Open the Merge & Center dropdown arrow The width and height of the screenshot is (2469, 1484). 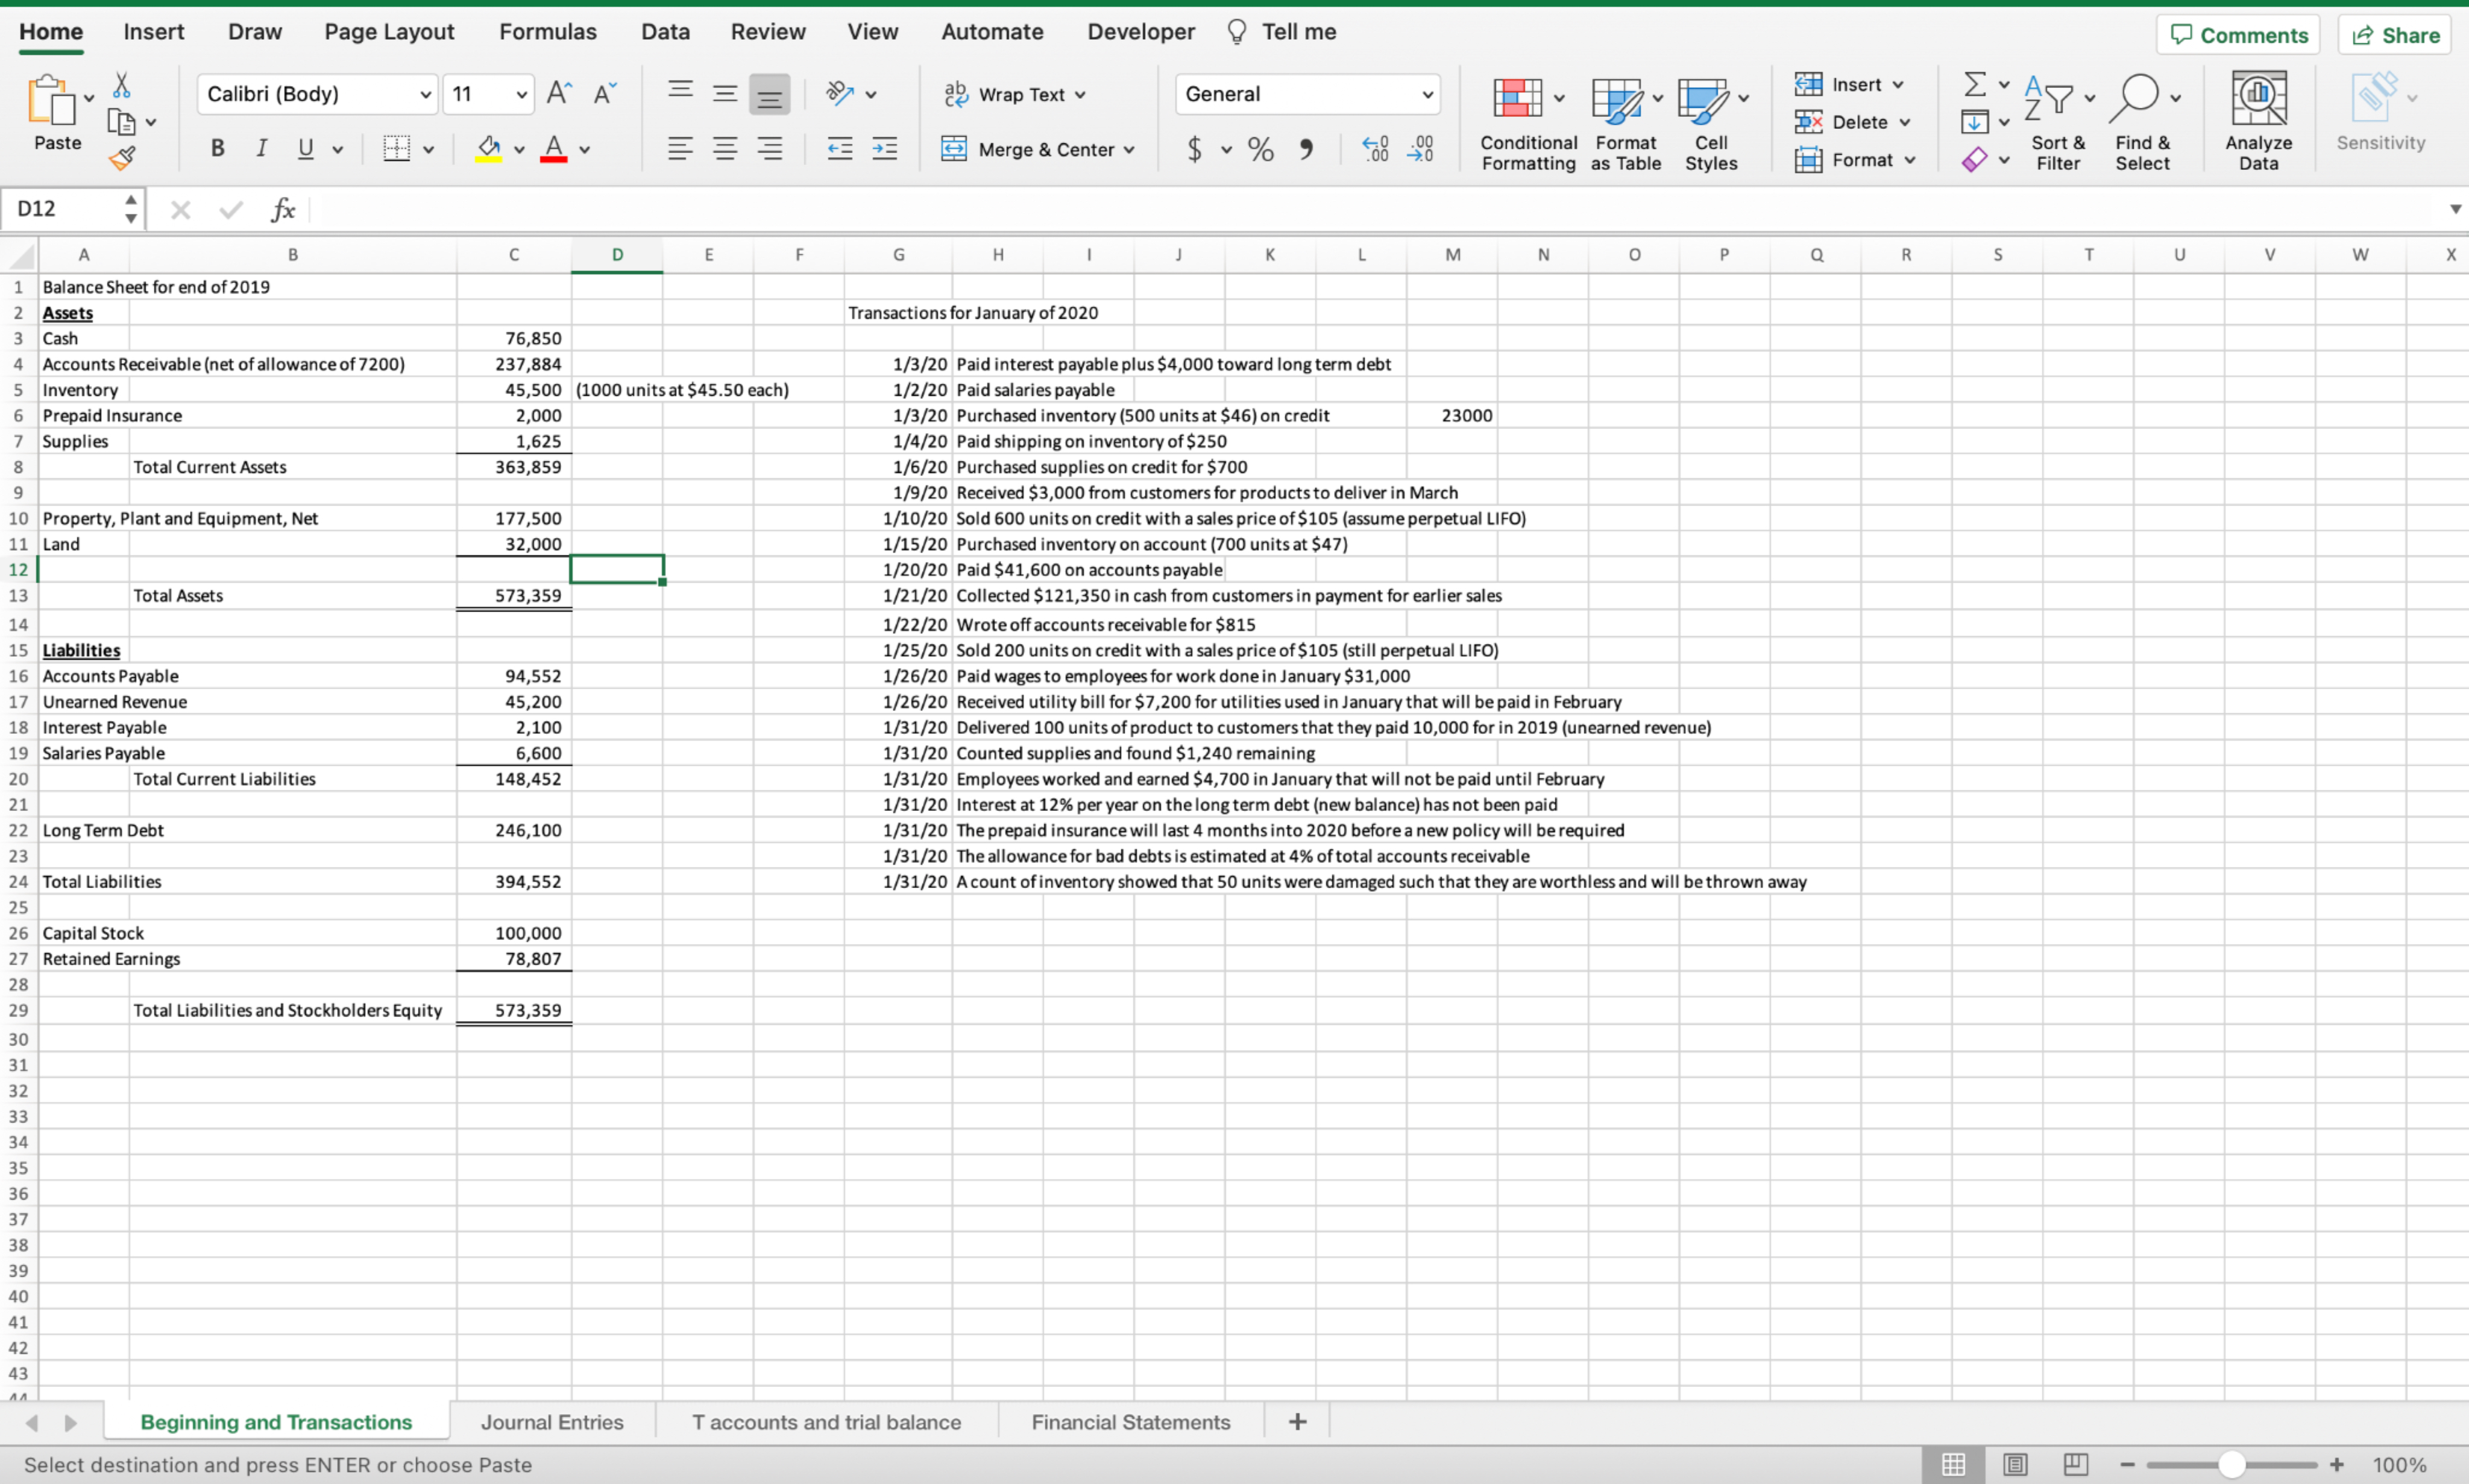(1130, 149)
